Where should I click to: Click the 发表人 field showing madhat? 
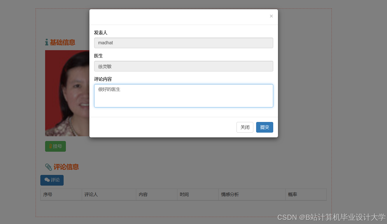tap(184, 43)
